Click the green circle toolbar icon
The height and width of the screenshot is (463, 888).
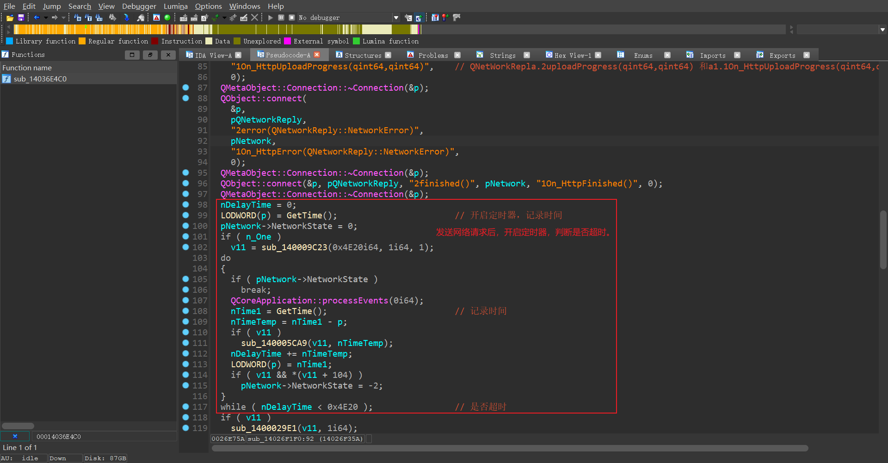tap(167, 18)
